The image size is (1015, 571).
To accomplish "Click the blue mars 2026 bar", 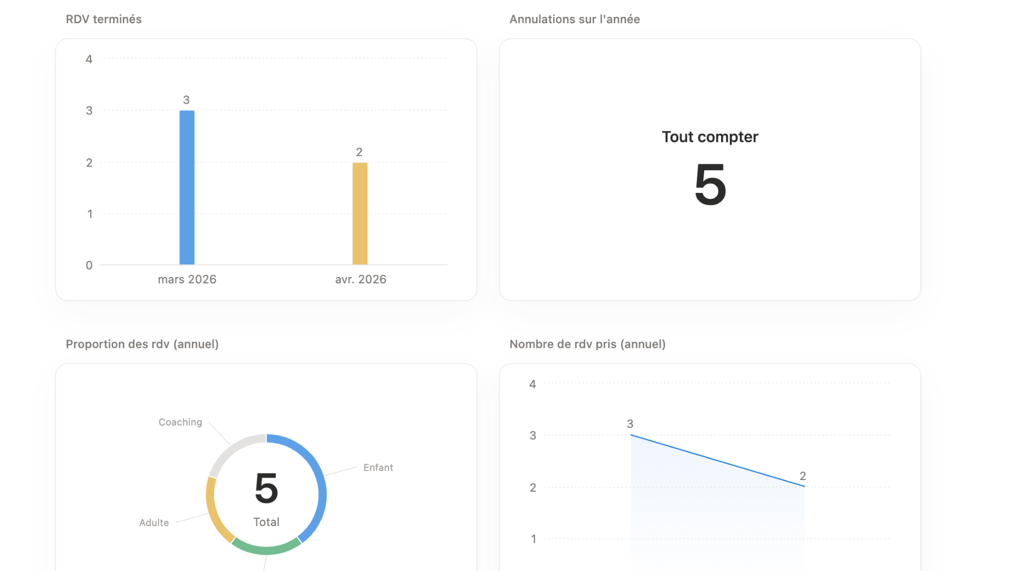I will pyautogui.click(x=187, y=188).
